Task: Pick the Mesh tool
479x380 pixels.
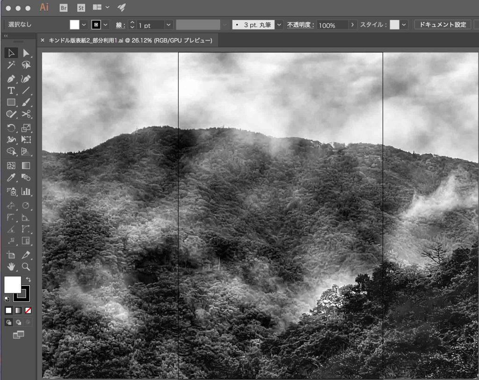Action: point(11,166)
